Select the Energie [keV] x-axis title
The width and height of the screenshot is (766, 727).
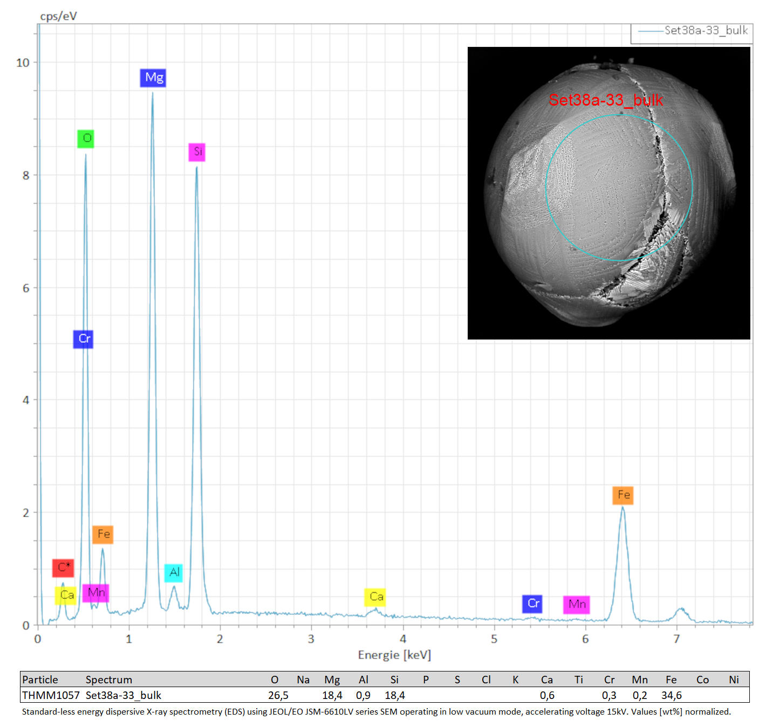click(394, 655)
